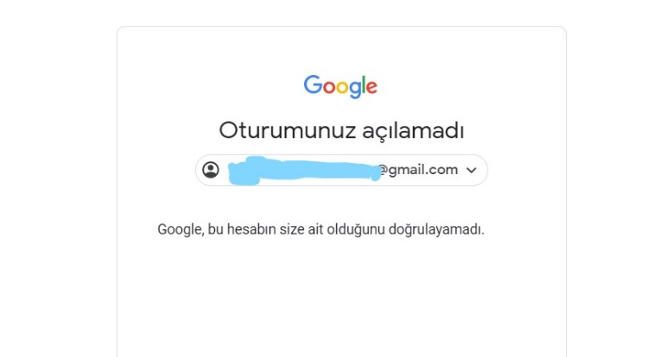This screenshot has width=666, height=357.
Task: Click the Google verification failure message
Action: click(x=320, y=229)
